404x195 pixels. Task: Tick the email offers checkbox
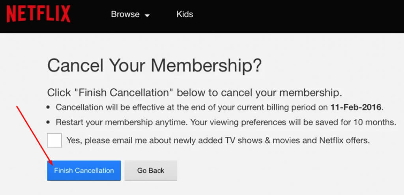54,140
